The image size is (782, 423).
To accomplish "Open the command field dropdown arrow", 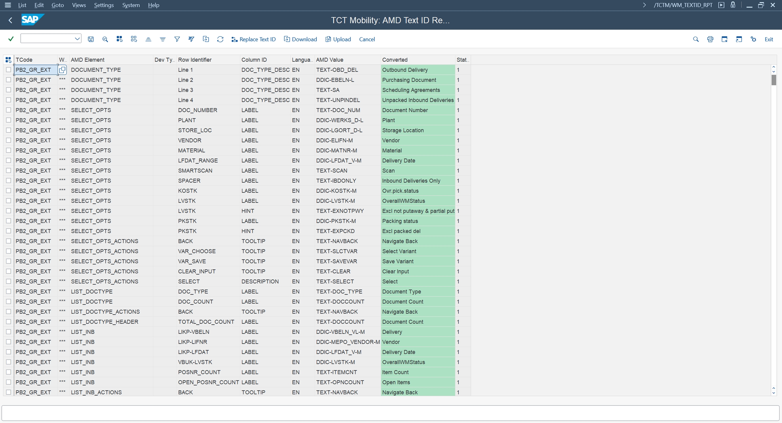I will [77, 39].
